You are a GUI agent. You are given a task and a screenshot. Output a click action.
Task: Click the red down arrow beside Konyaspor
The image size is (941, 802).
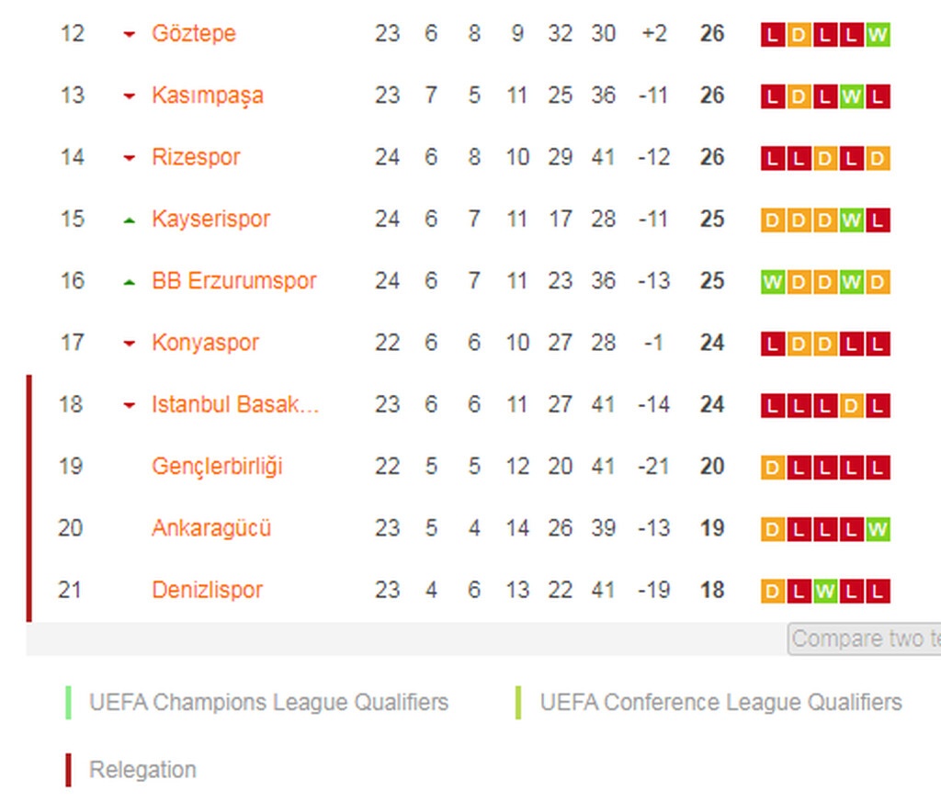[x=130, y=344]
